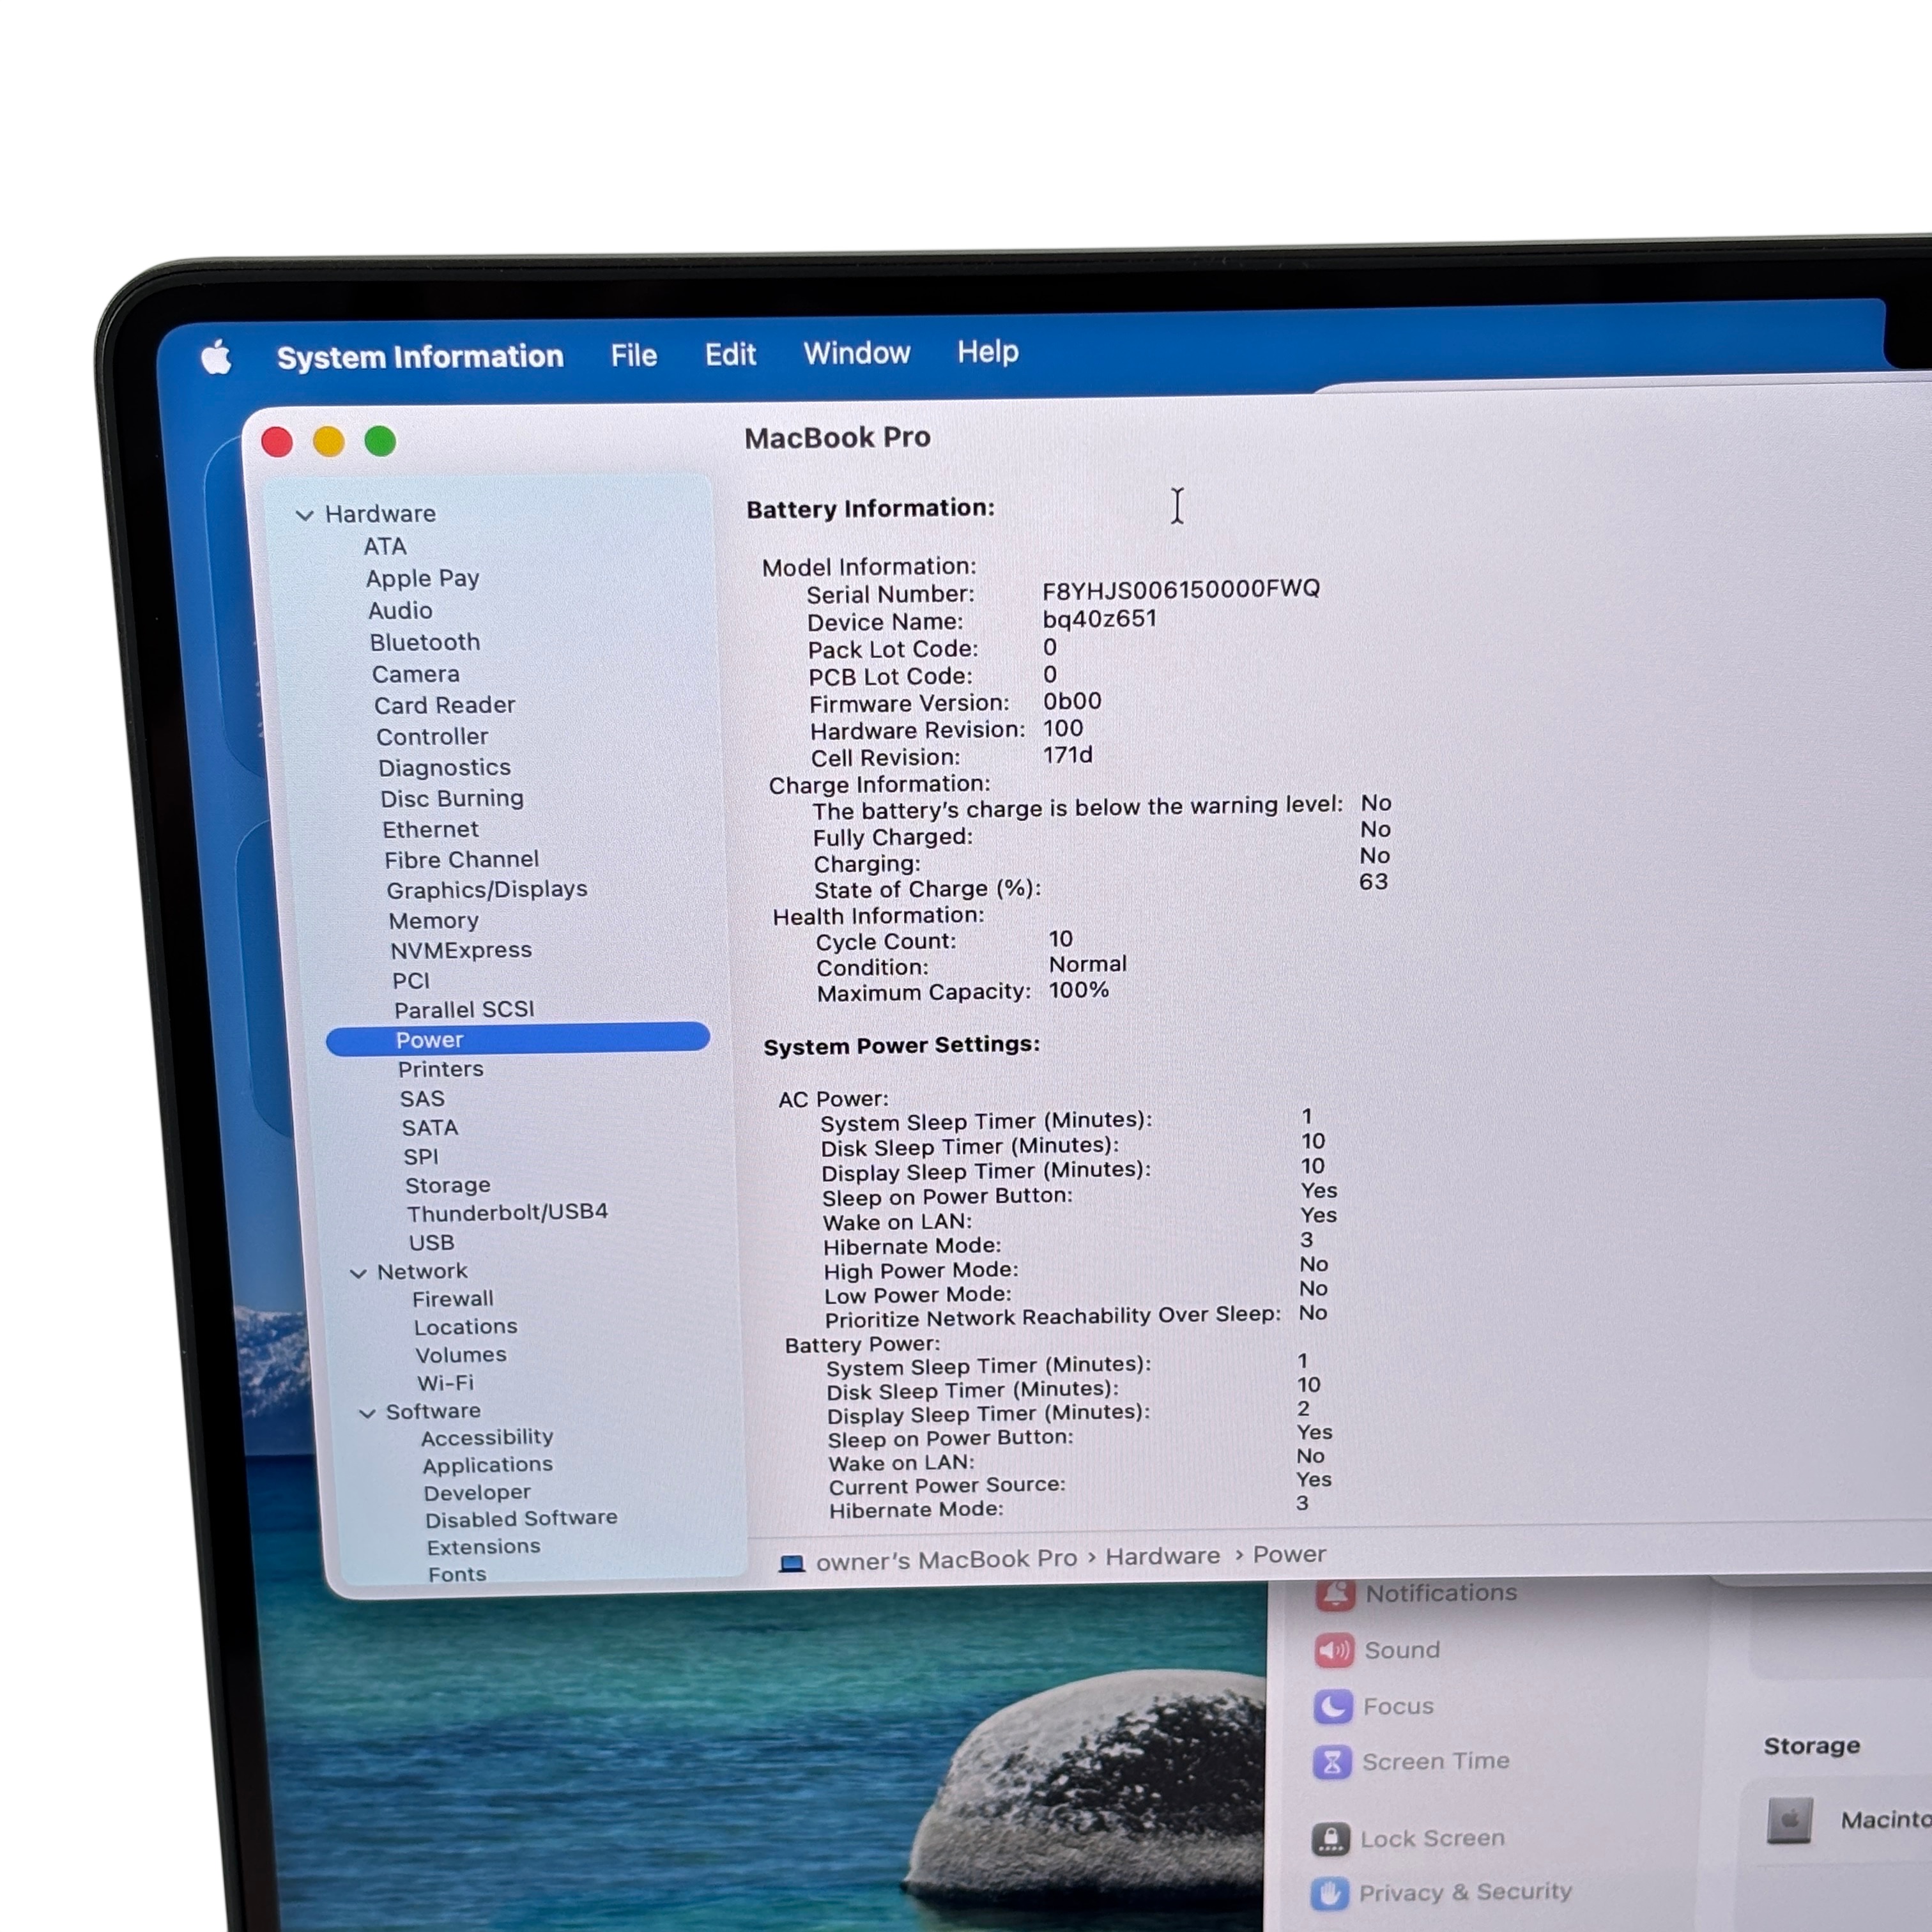Image resolution: width=1932 pixels, height=1932 pixels.
Task: Collapse the Hardware section chevron
Action: click(305, 515)
